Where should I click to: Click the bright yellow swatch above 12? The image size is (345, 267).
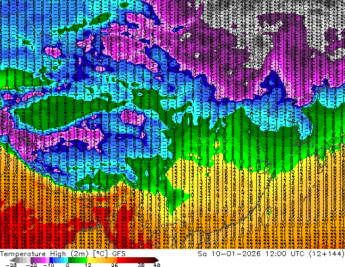point(89,260)
